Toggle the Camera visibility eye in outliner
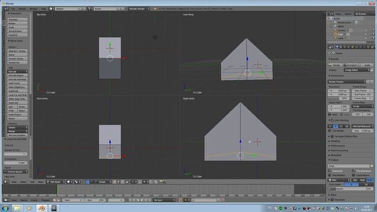Image resolution: width=377 pixels, height=212 pixels. [366, 30]
